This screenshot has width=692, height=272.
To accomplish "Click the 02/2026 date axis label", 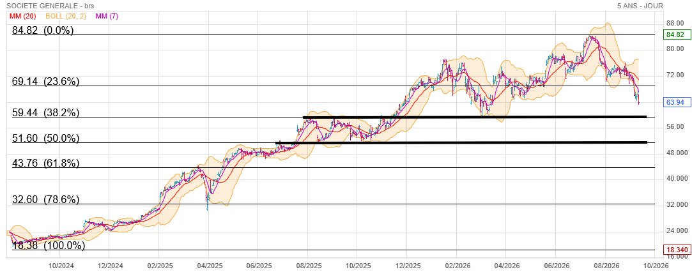I will (456, 266).
